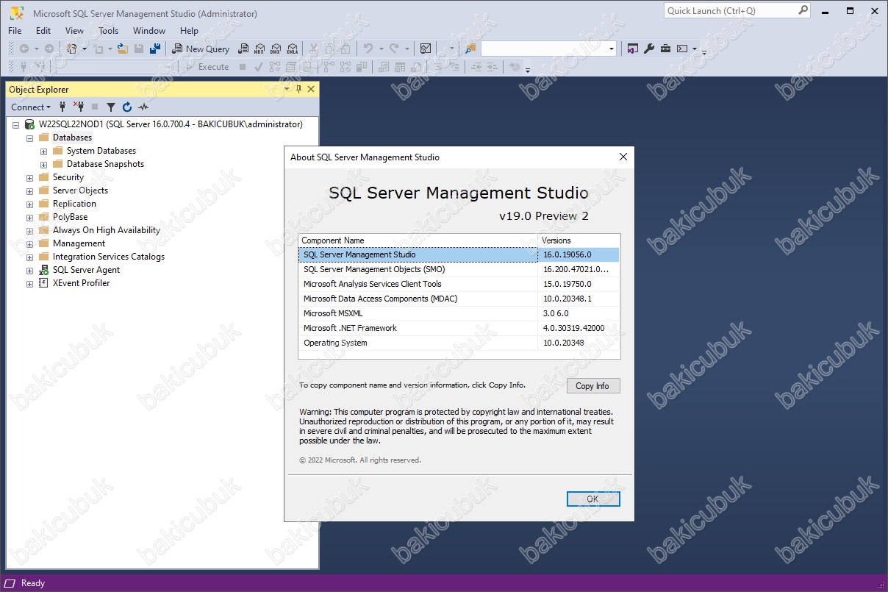The image size is (888, 592).
Task: Open the Activity Monitor pulse icon
Action: pos(143,107)
